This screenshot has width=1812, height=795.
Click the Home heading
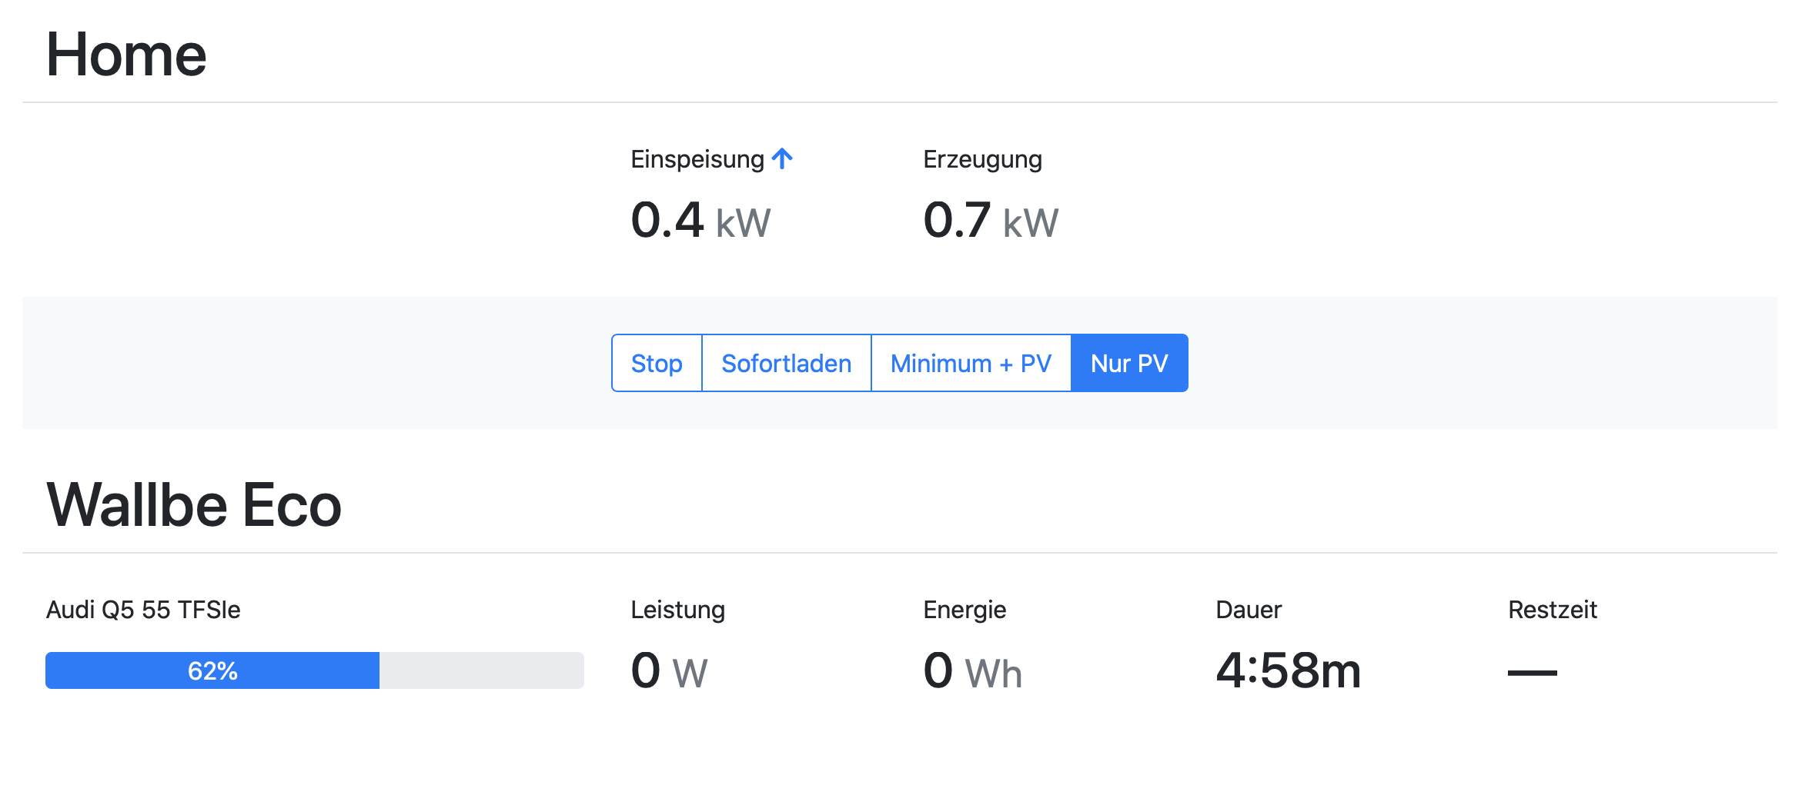coord(126,55)
